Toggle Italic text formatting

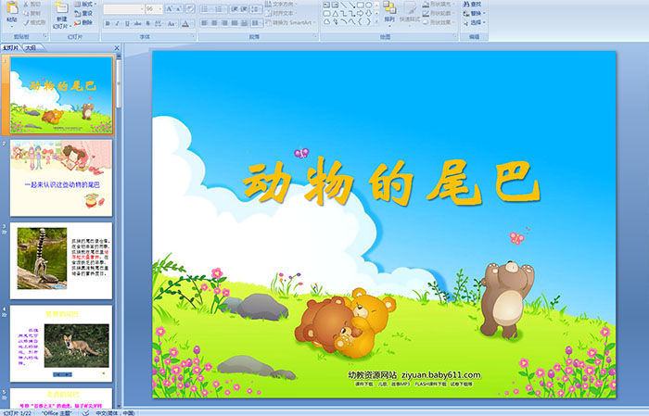(117, 23)
